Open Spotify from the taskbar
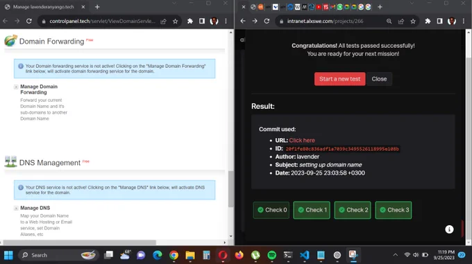The width and height of the screenshot is (472, 264). pyautogui.click(x=272, y=255)
